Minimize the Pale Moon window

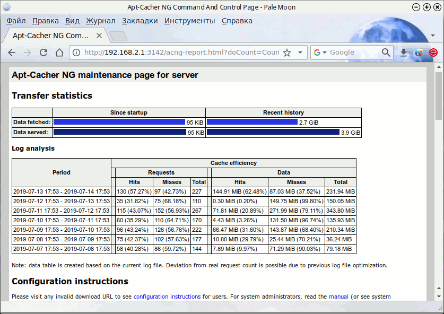click(416, 7)
